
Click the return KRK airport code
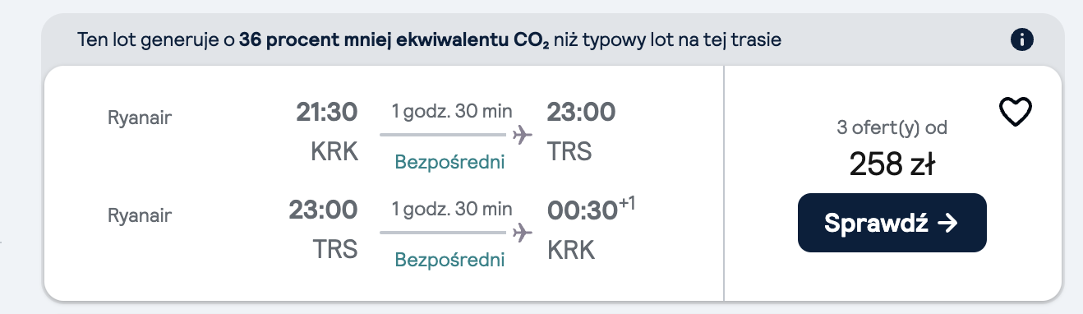(571, 251)
